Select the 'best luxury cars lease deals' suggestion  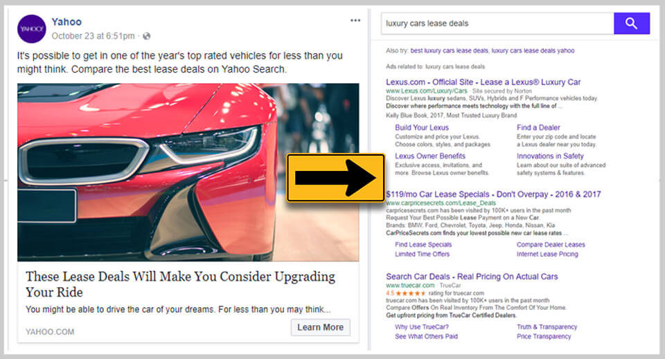point(449,50)
